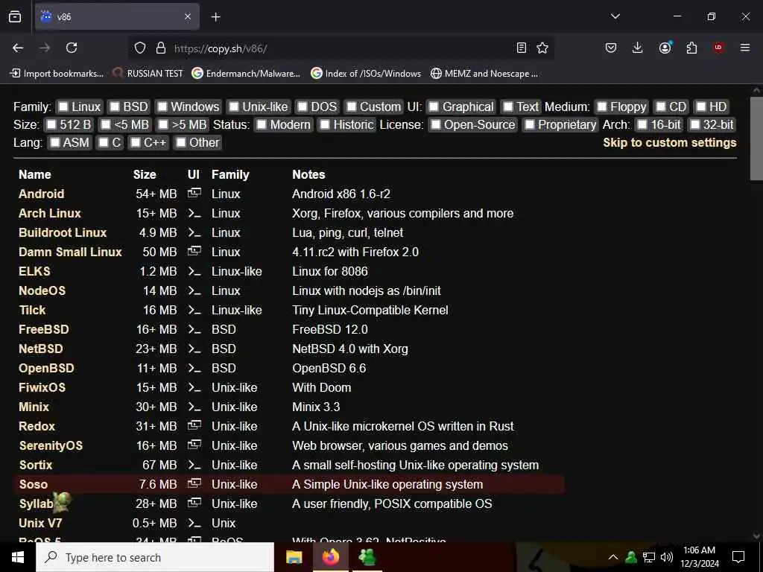Open the extensions puzzle menu
The width and height of the screenshot is (763, 572).
[x=691, y=48]
